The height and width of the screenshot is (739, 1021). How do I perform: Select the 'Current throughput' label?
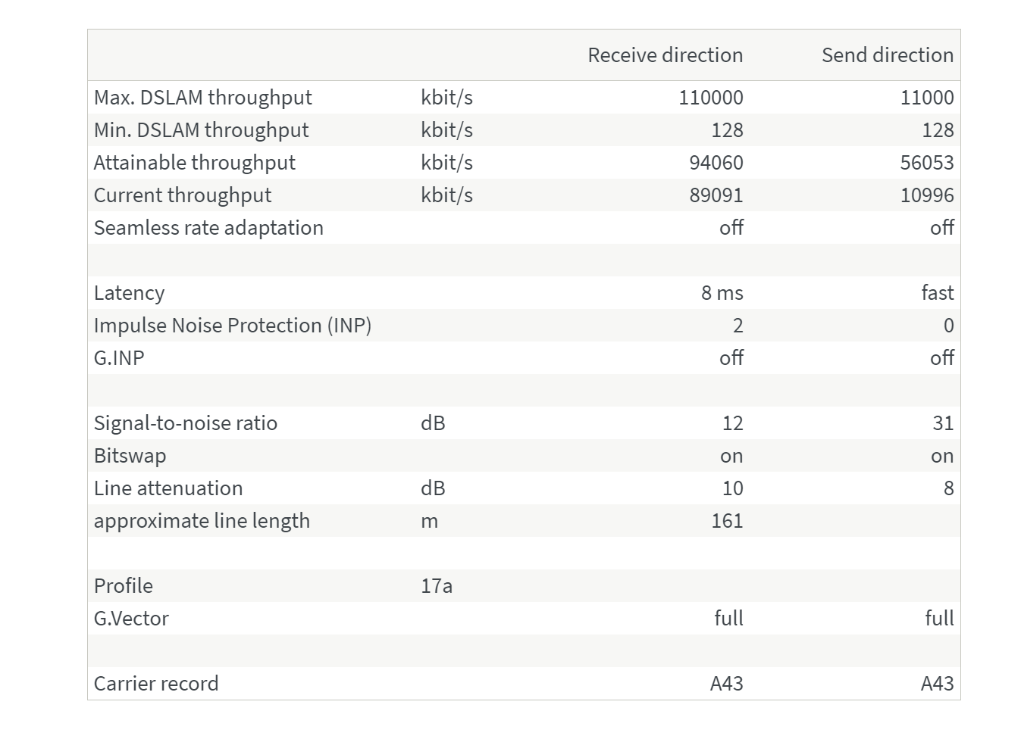click(183, 195)
